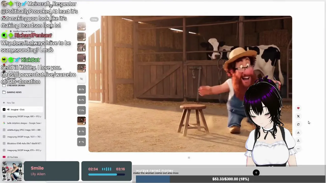326x183 pixels.
Task: Click the plus icon beside New Tab
Action: coord(4,103)
